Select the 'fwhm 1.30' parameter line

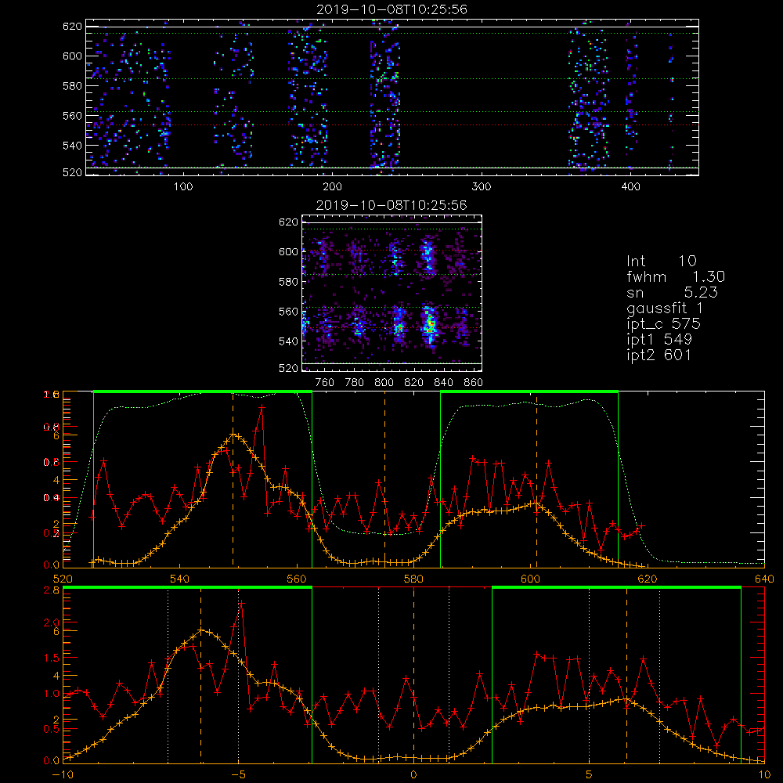click(x=676, y=276)
